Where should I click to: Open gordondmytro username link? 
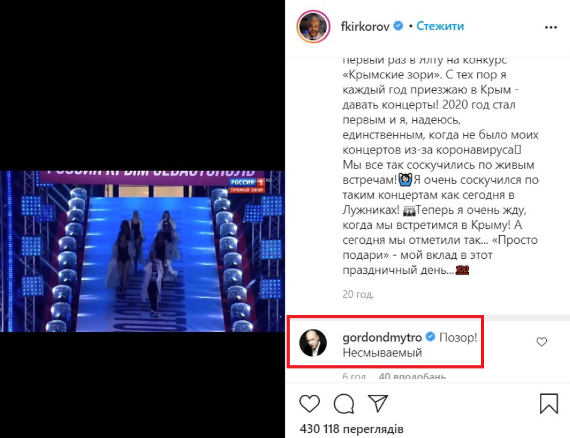coord(382,337)
